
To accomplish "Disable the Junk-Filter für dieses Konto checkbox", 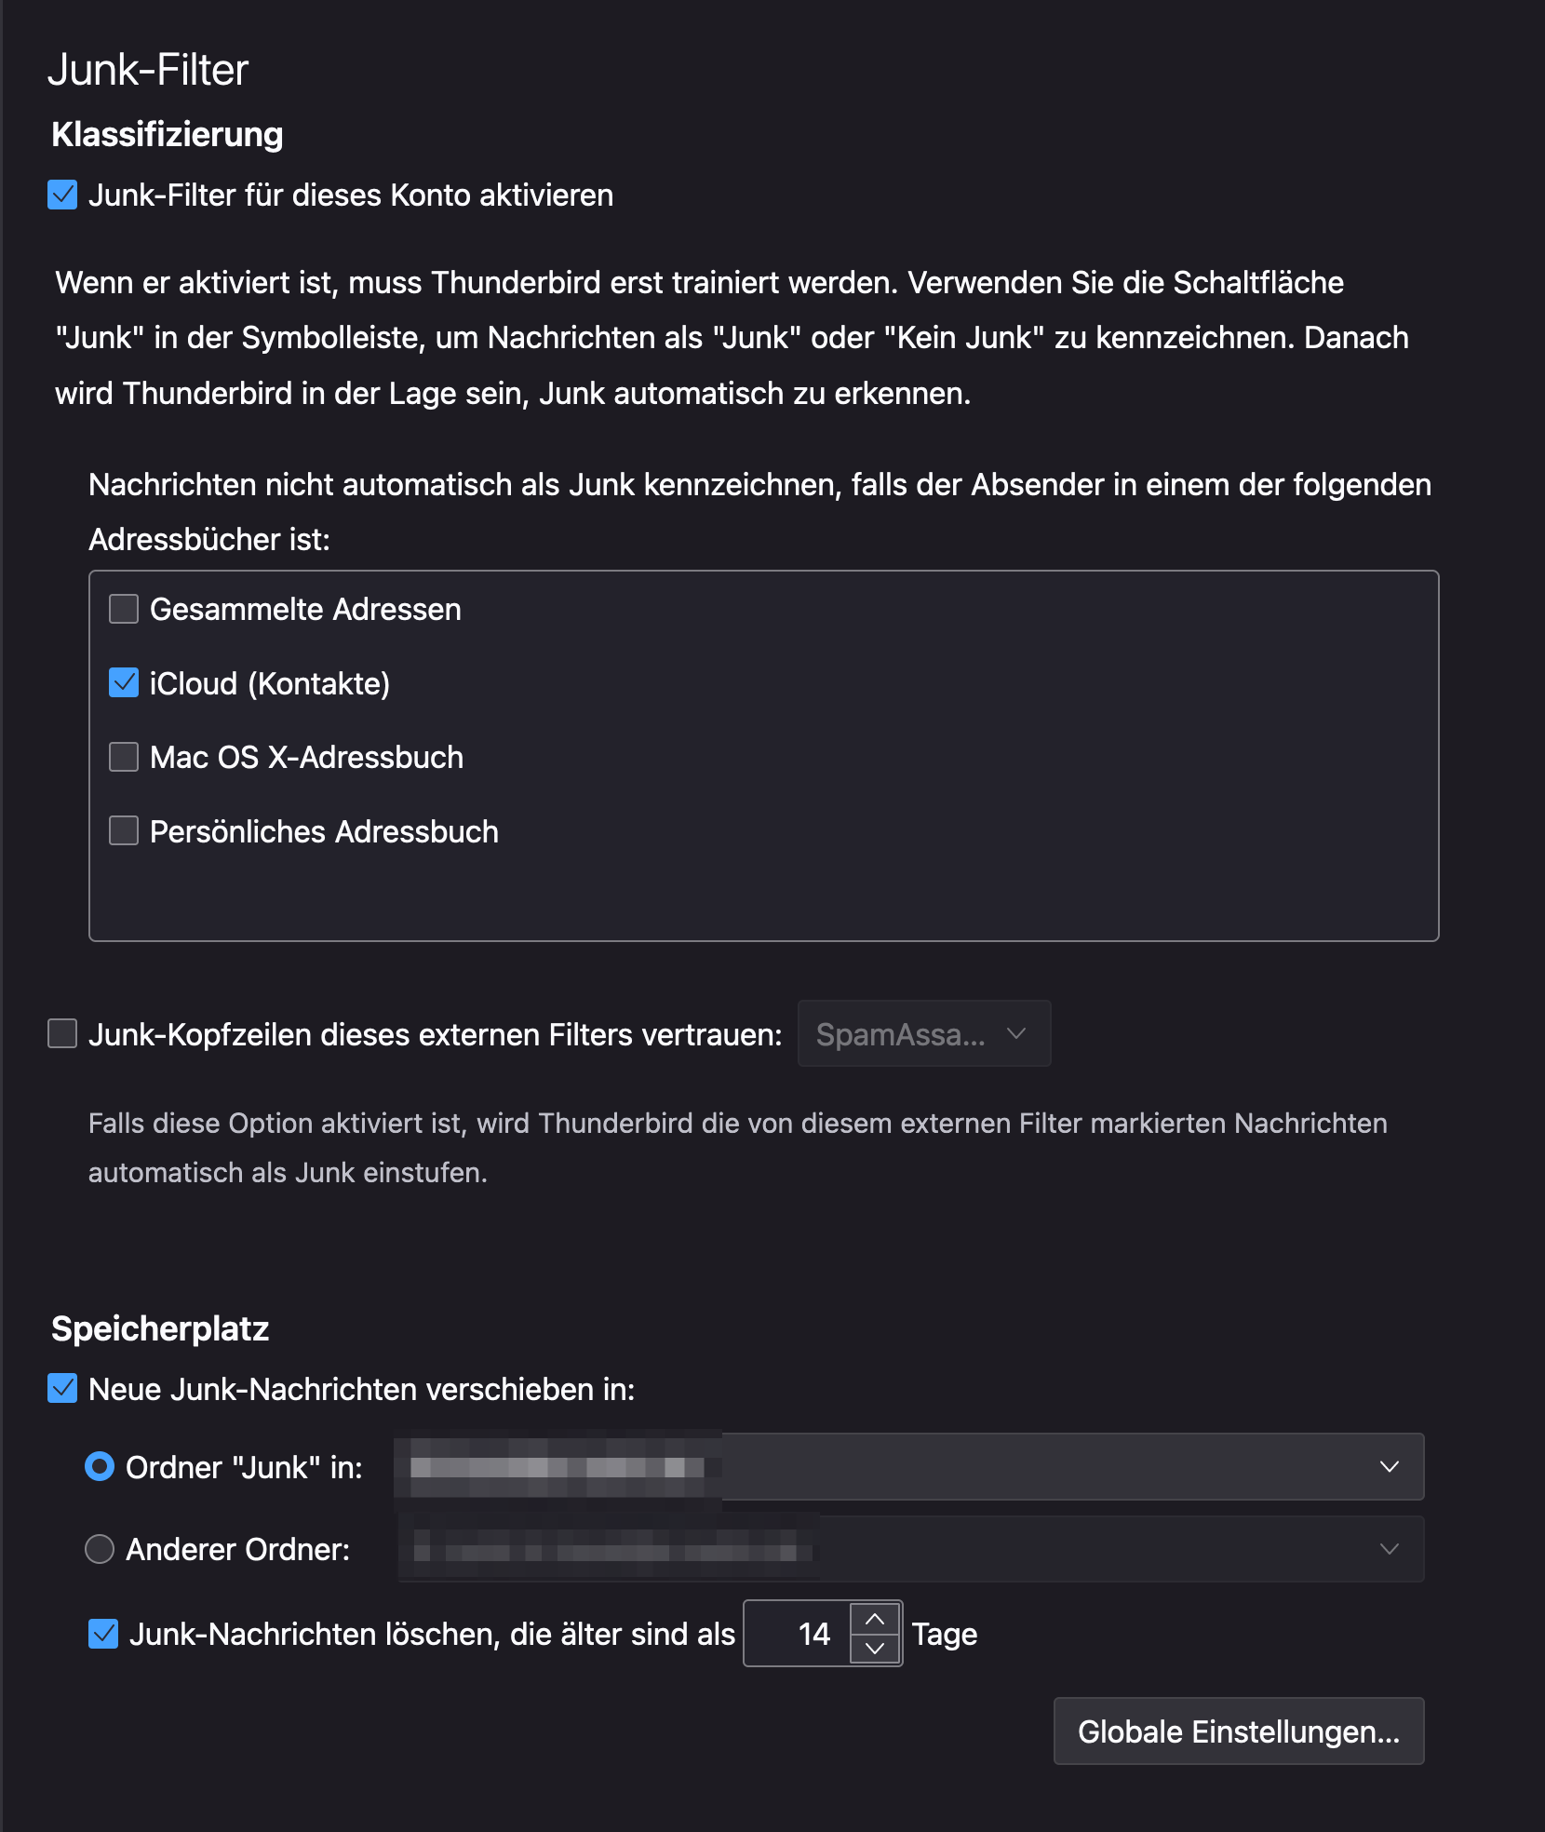I will [62, 195].
